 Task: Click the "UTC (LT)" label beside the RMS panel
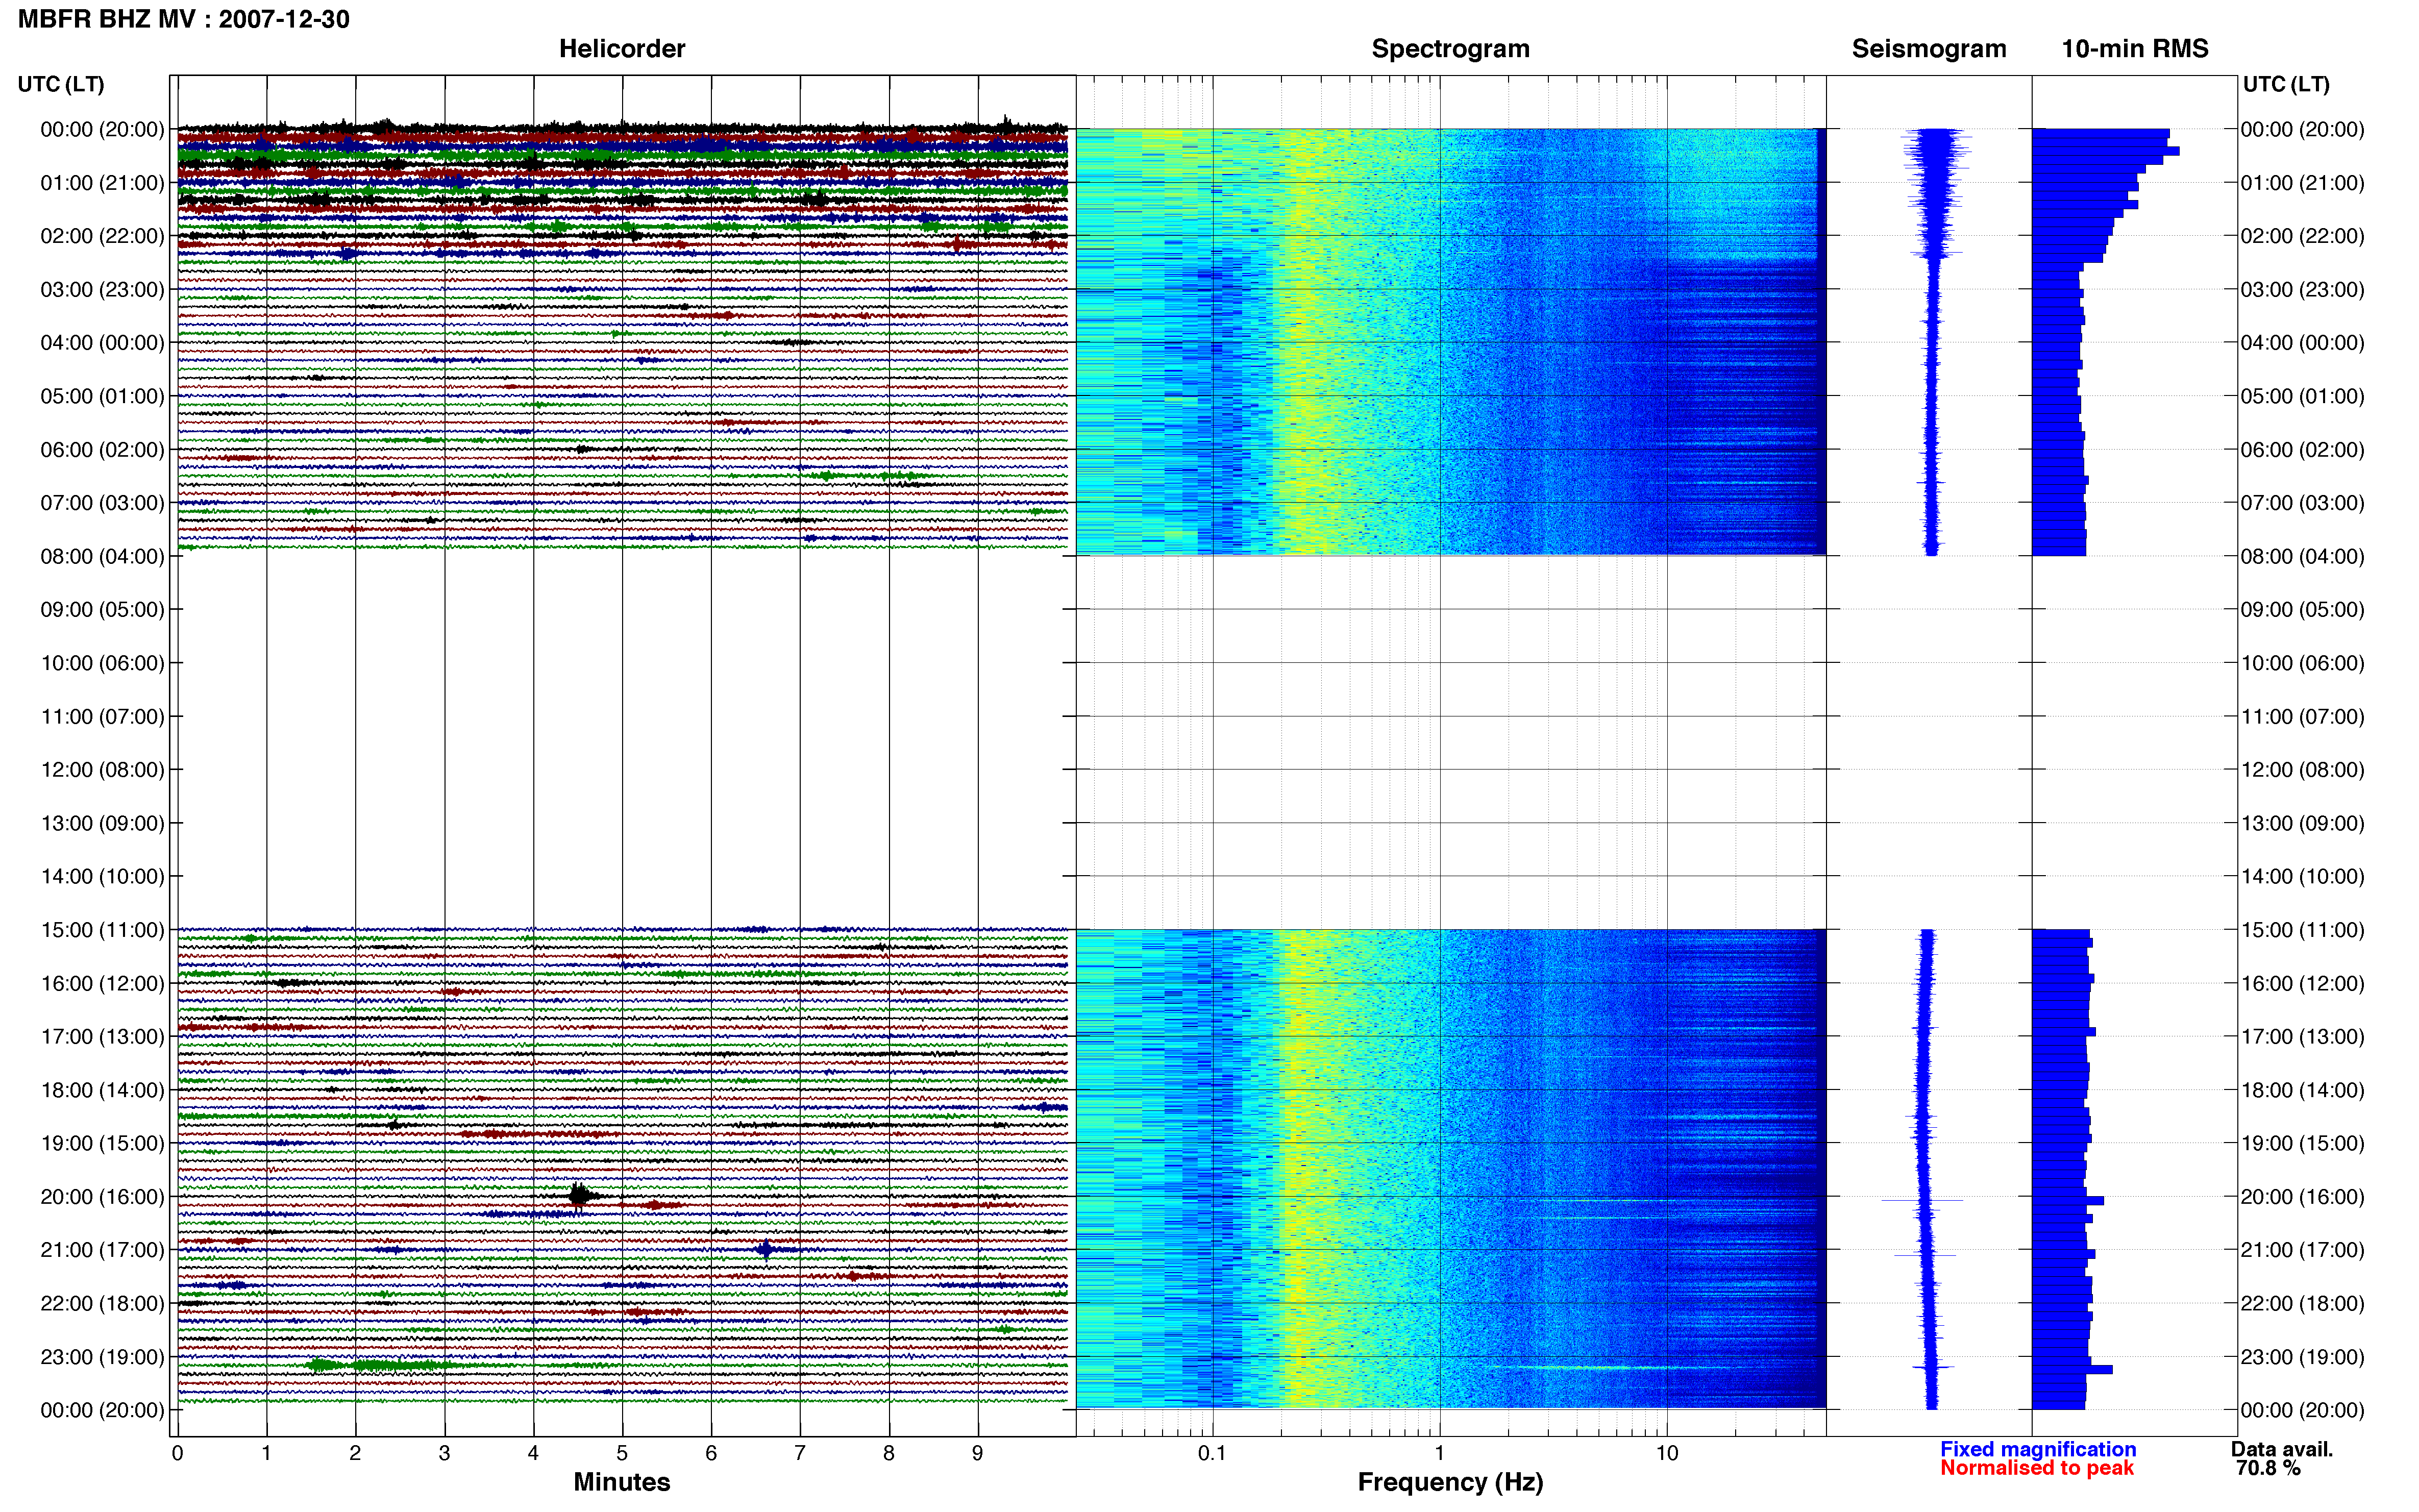[x=2286, y=84]
